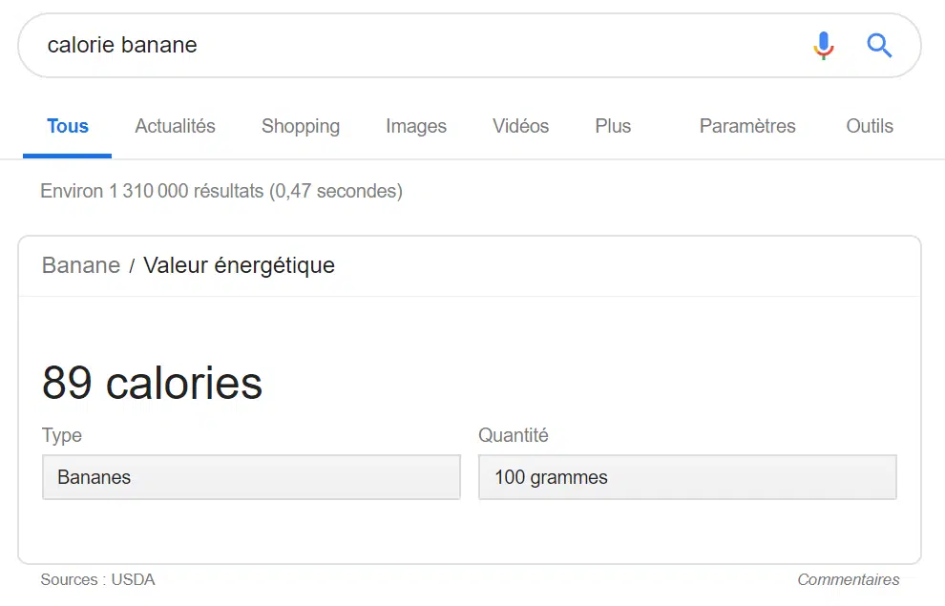
Task: Go to the Images tab
Action: click(x=416, y=126)
